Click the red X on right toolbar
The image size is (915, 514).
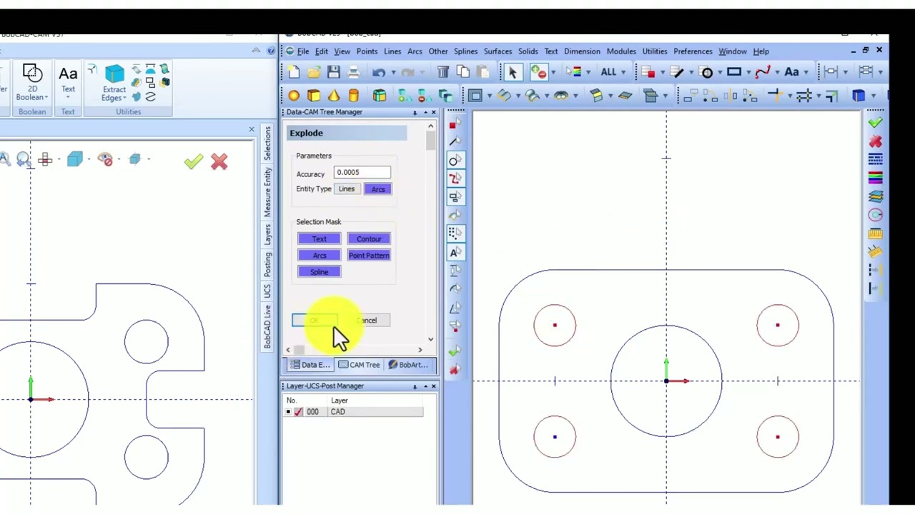[x=876, y=141]
